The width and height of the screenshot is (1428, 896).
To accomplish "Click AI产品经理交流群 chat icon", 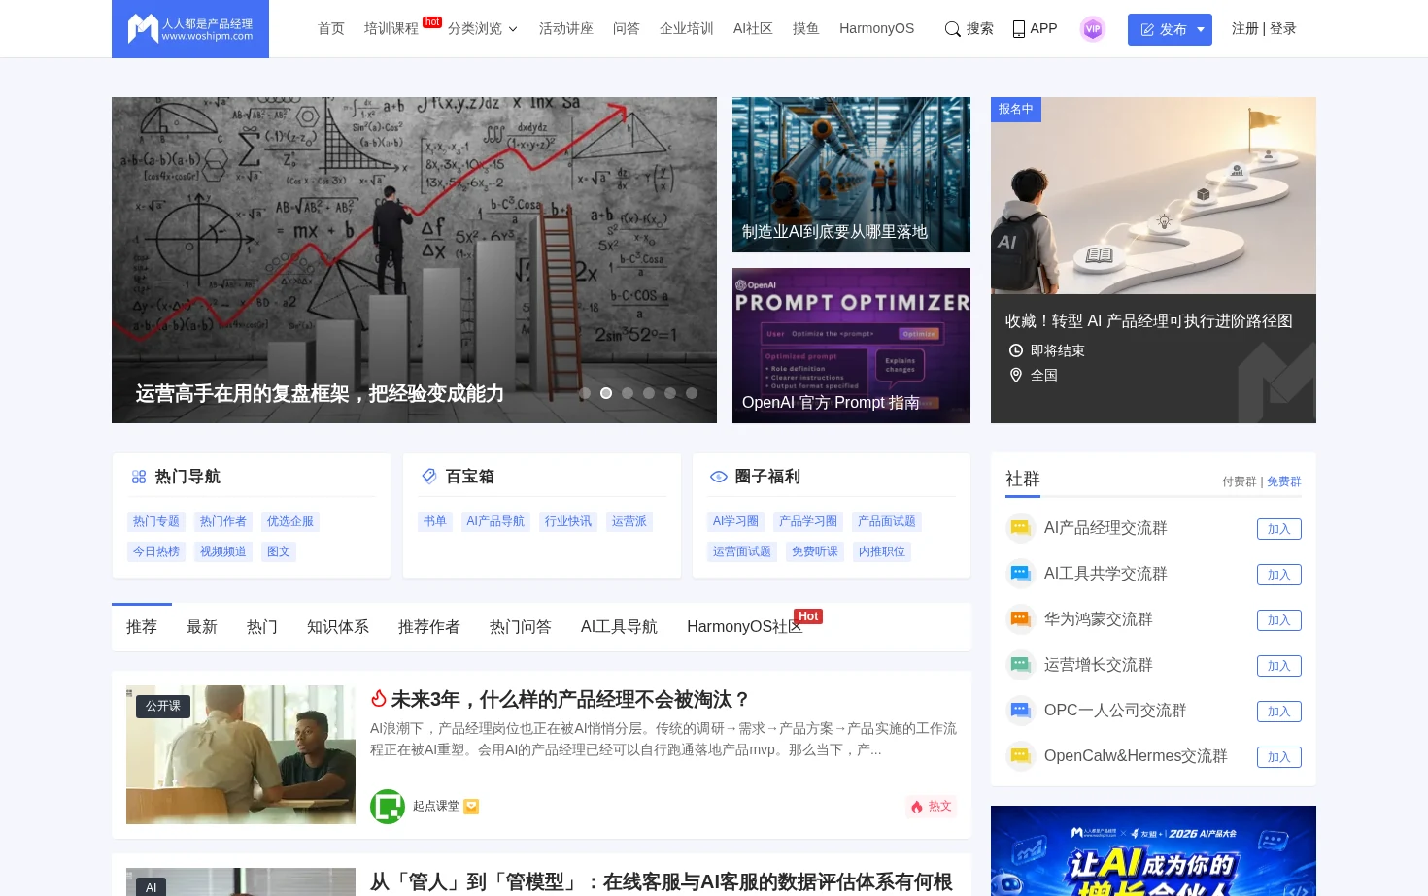I will (x=1021, y=528).
